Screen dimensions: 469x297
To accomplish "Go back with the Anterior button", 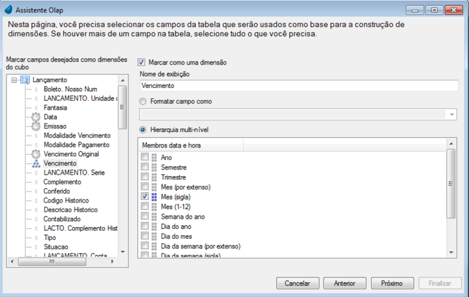I will [345, 283].
